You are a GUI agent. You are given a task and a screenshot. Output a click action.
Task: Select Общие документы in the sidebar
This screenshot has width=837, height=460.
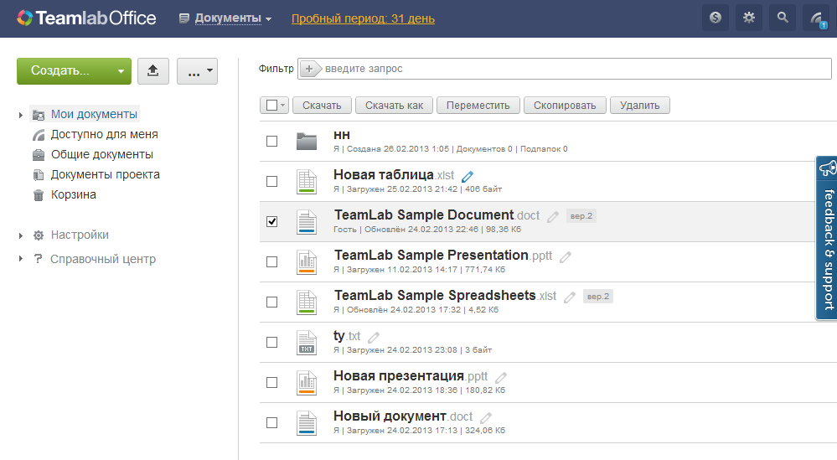pos(101,154)
